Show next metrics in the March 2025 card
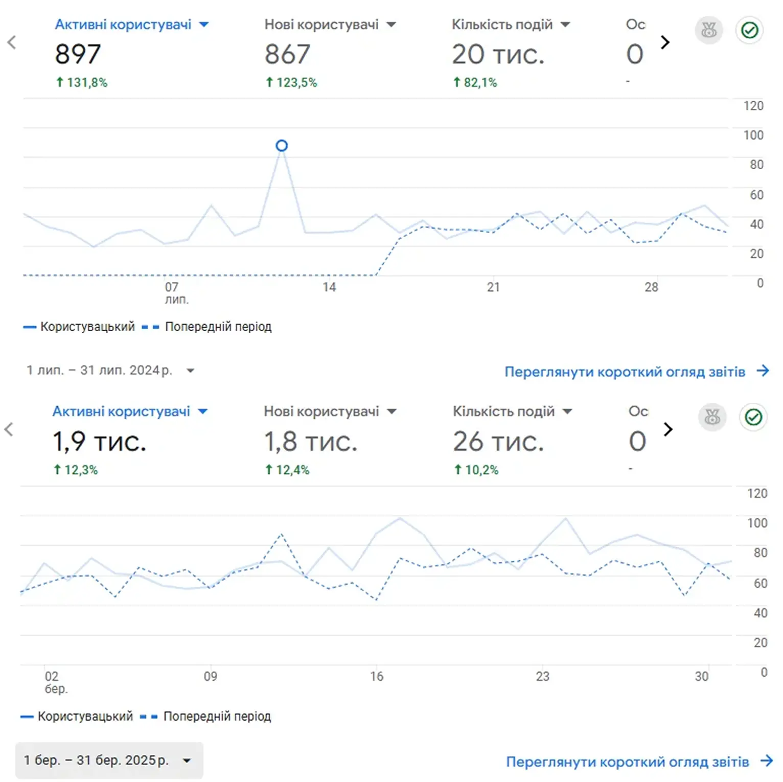The width and height of the screenshot is (783, 782). coord(668,429)
